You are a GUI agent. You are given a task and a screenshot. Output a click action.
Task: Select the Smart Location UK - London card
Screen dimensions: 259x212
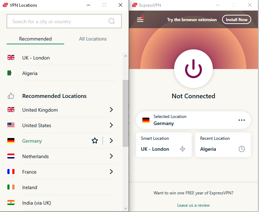point(164,145)
